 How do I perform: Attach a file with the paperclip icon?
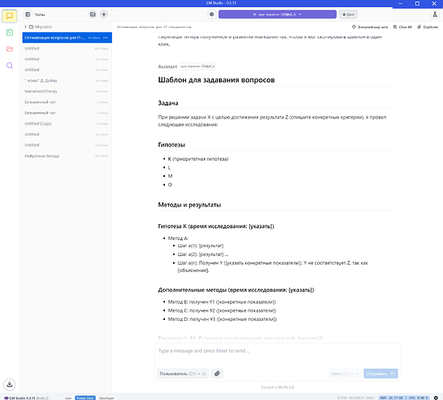(217, 374)
